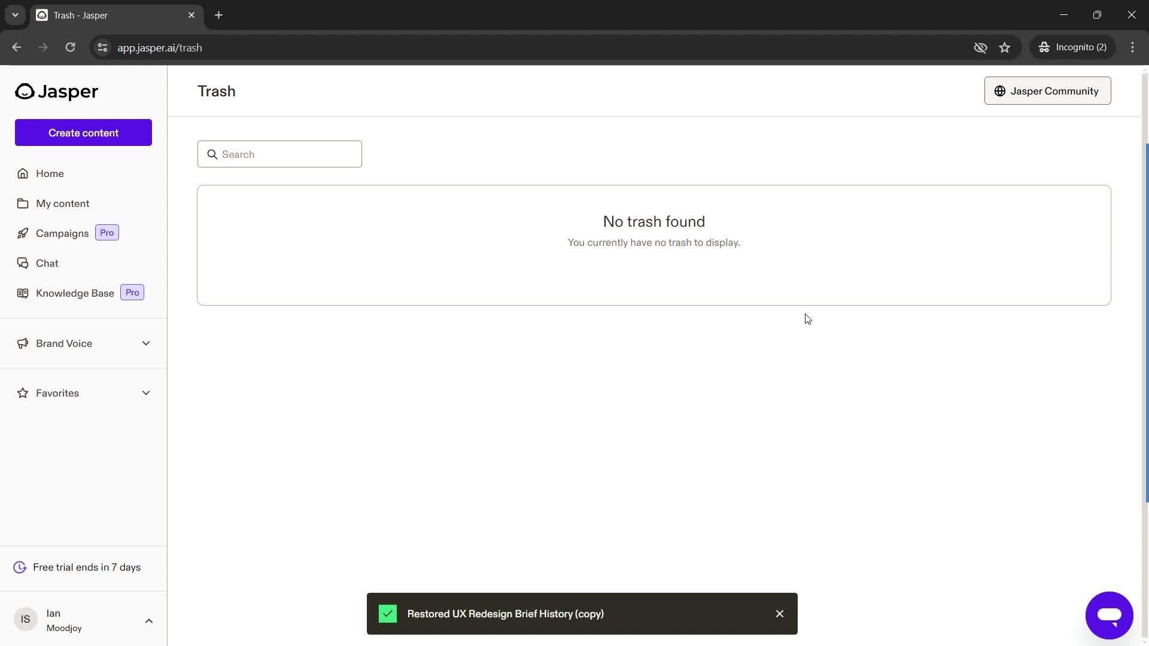Click the user profile chevron
The height and width of the screenshot is (646, 1149).
(x=148, y=620)
